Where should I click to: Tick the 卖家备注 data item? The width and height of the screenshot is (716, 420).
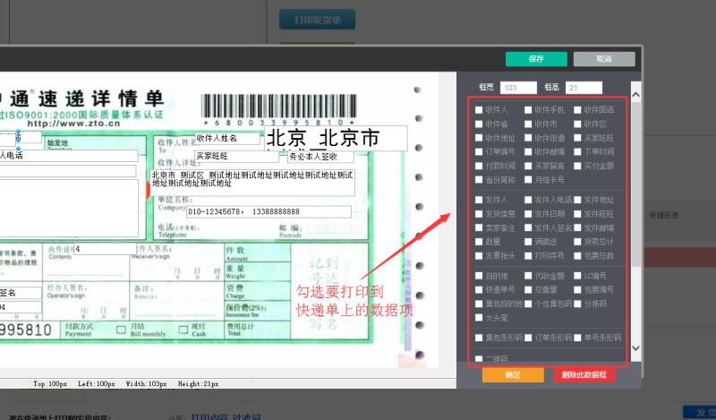479,227
